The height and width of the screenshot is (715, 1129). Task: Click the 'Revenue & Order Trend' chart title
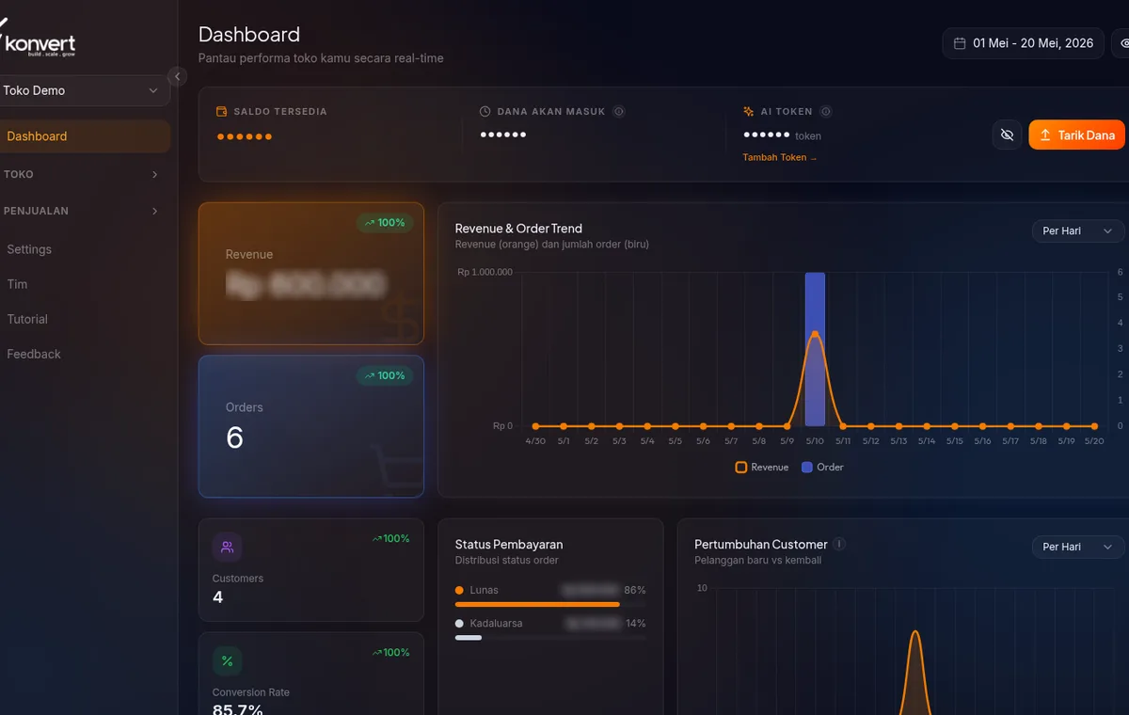pos(518,229)
